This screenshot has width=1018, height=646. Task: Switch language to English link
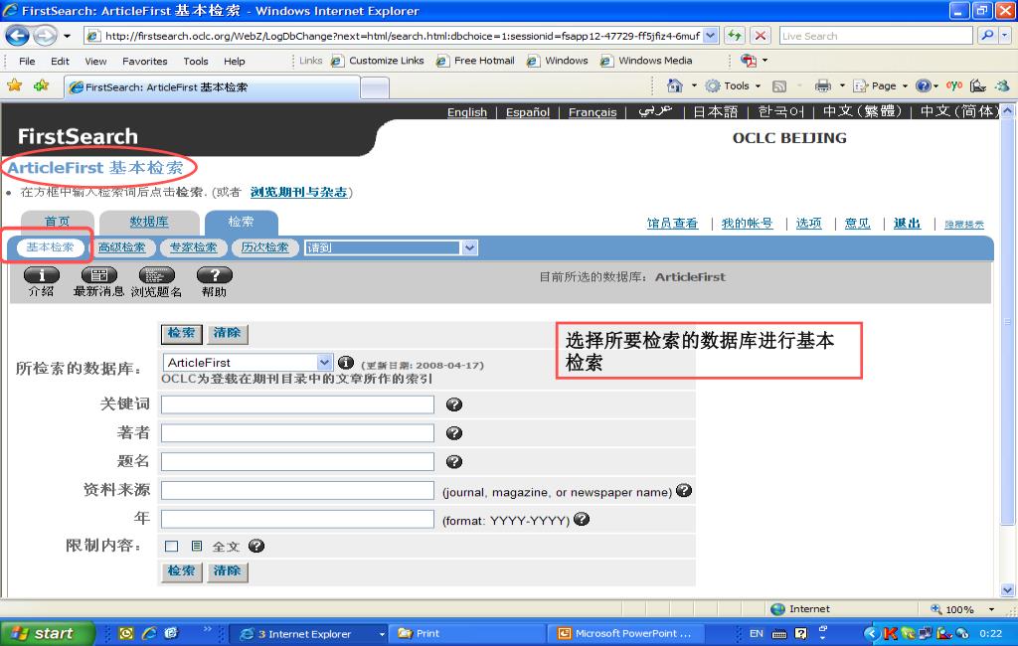(467, 112)
